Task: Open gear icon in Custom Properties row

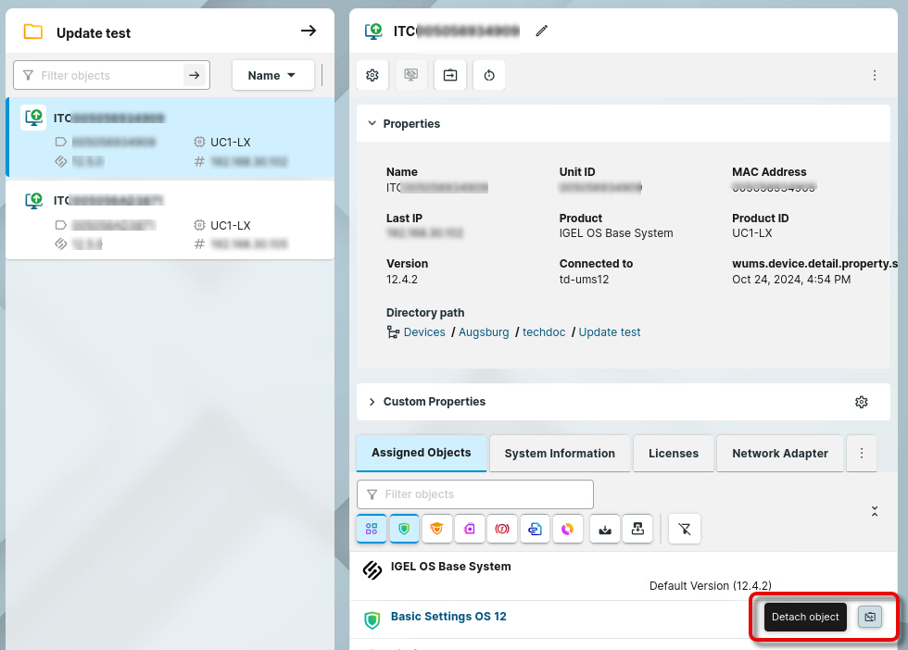Action: [861, 402]
